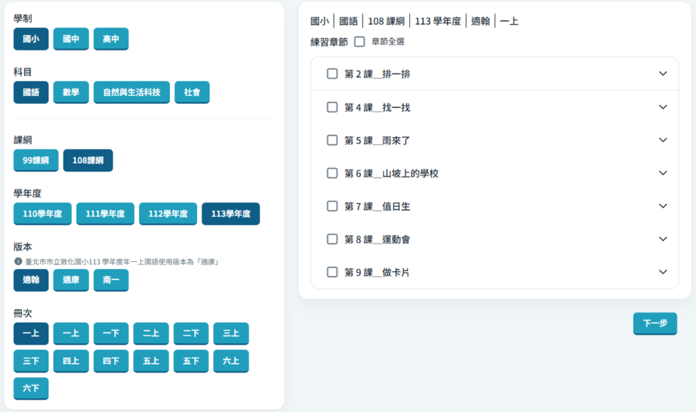Viewport: 696px width, 412px height.
Task: Expand the 第 7 課 值日生 chevron
Action: pos(663,206)
